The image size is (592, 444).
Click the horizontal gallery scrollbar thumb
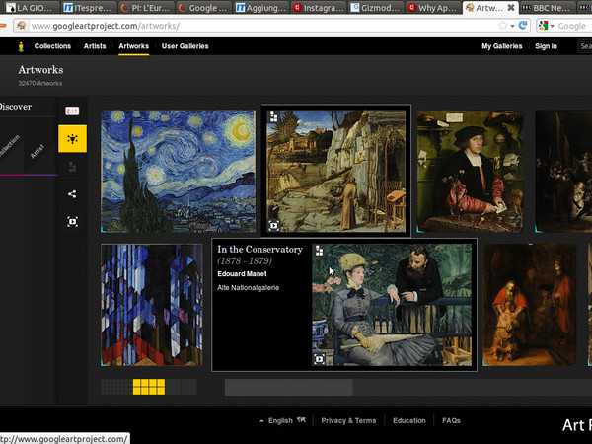pos(289,387)
